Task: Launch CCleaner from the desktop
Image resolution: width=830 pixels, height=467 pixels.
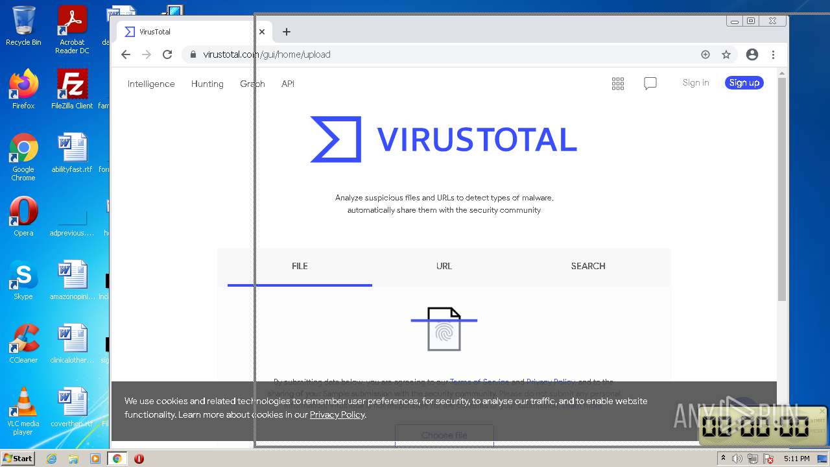Action: [23, 344]
